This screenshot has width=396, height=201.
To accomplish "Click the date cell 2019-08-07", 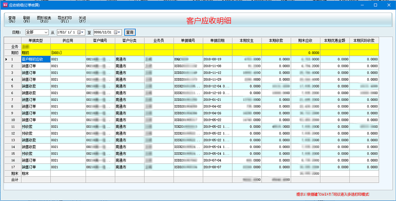I will click(218, 167).
